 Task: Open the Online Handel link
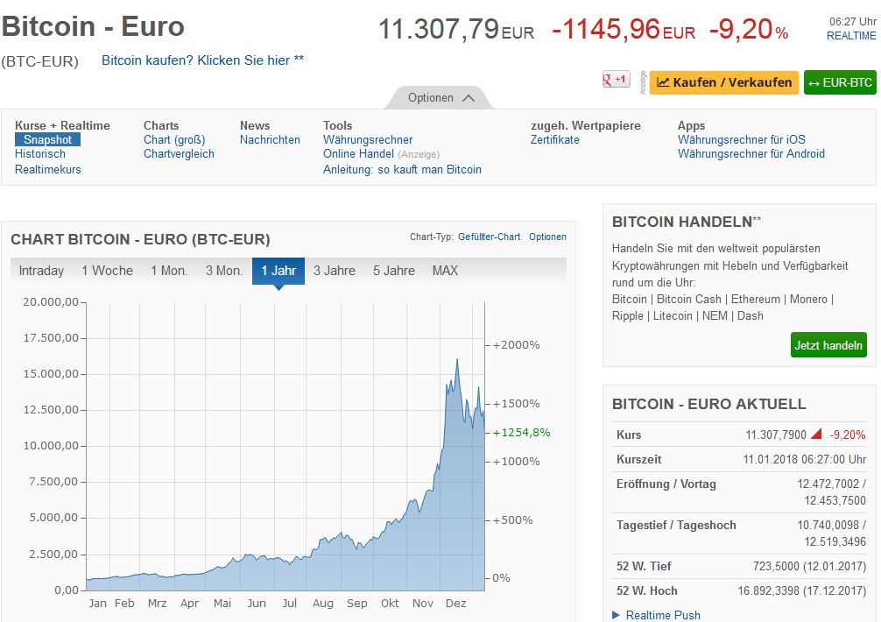coord(358,154)
